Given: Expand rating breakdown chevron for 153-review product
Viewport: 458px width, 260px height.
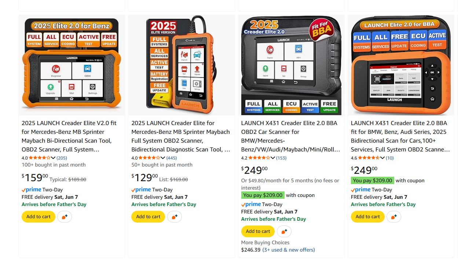Looking at the screenshot, I should (273, 158).
